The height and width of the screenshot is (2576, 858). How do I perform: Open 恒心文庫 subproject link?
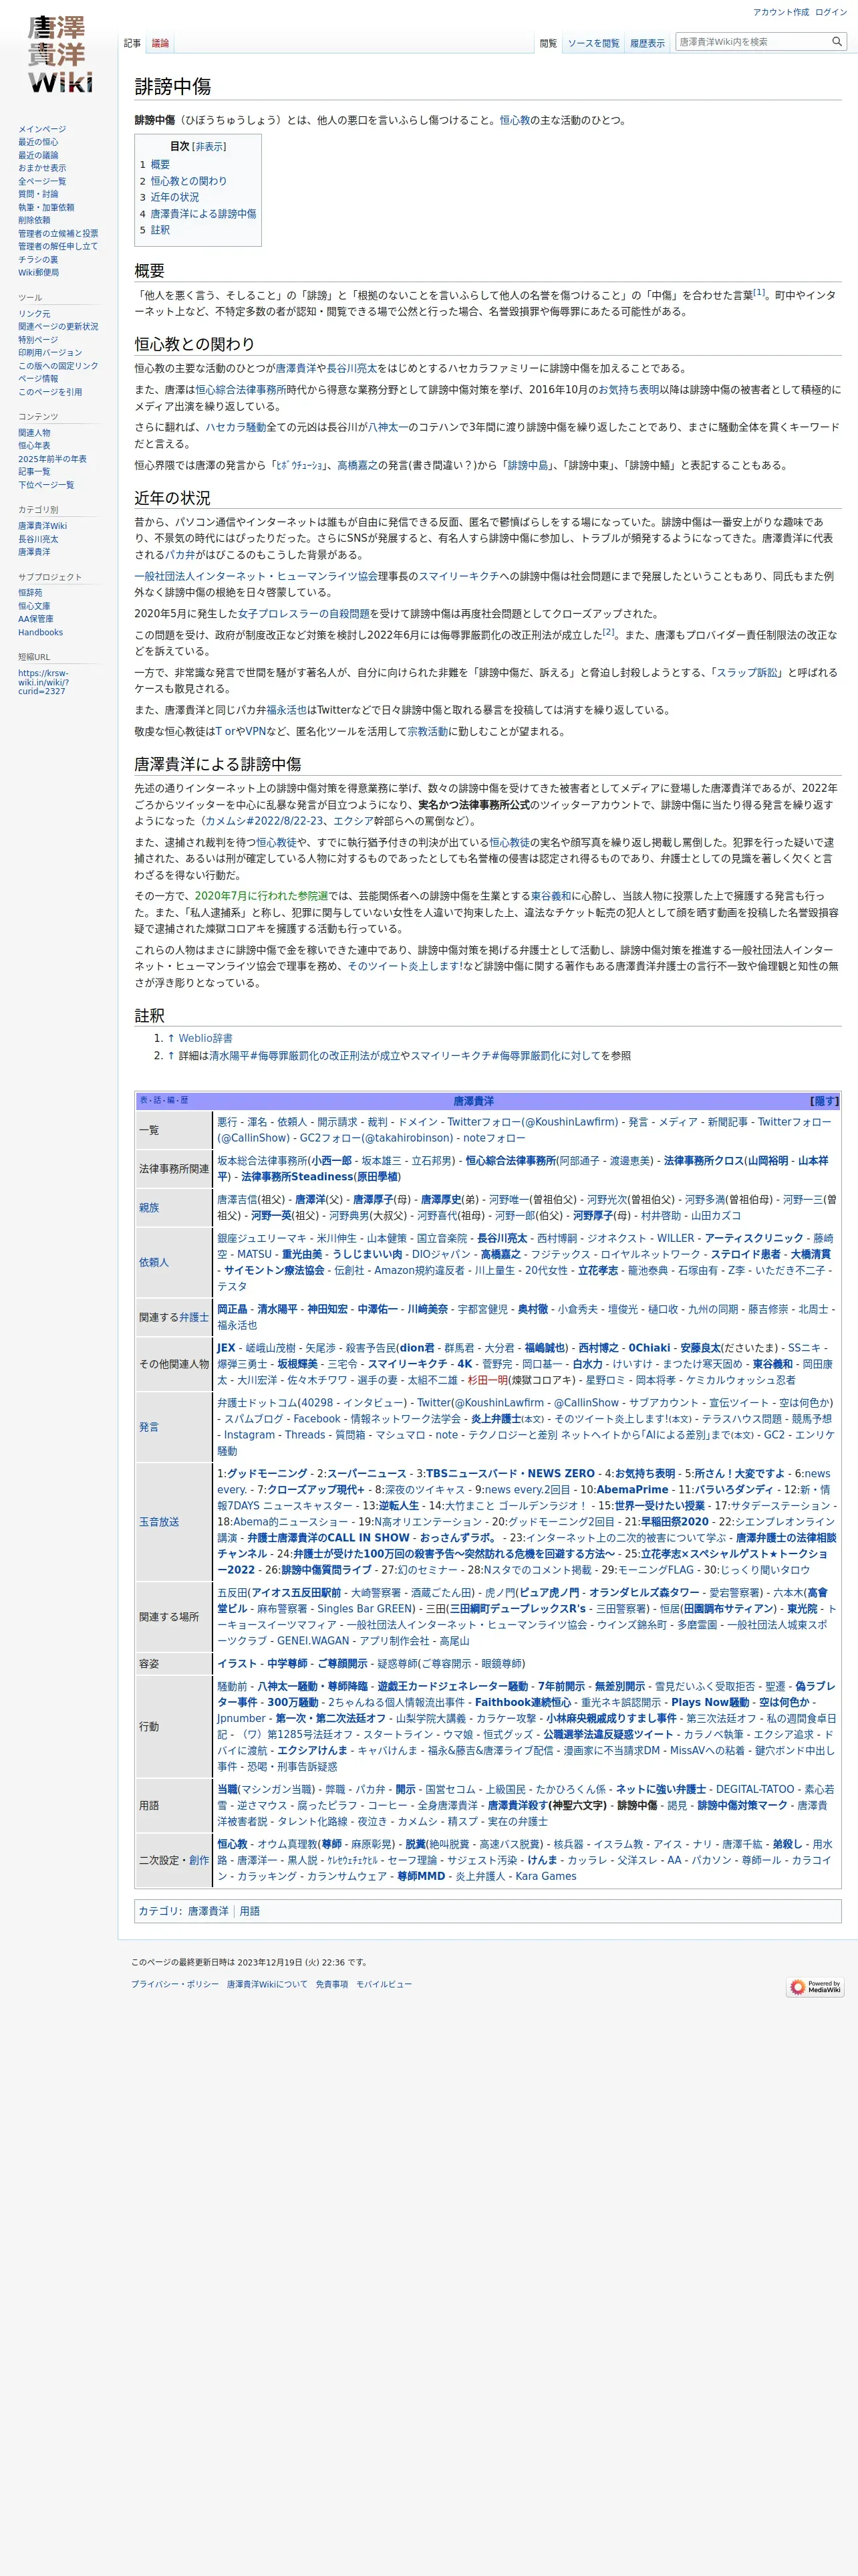pyautogui.click(x=34, y=606)
